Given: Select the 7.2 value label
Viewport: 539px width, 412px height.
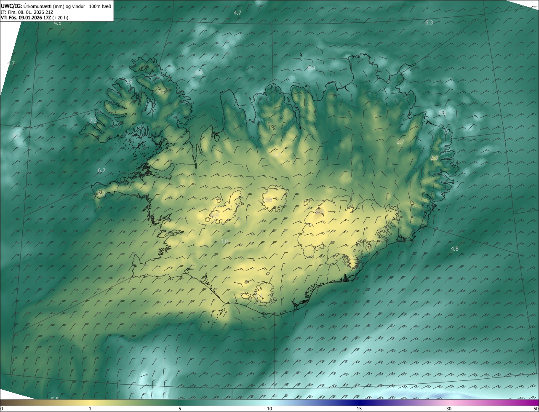Looking at the screenshot, I should [x=93, y=120].
